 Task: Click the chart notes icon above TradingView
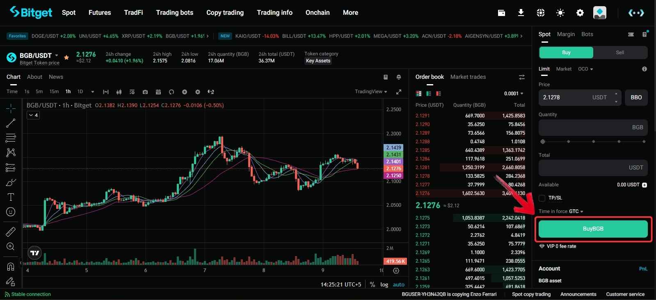pos(386,77)
